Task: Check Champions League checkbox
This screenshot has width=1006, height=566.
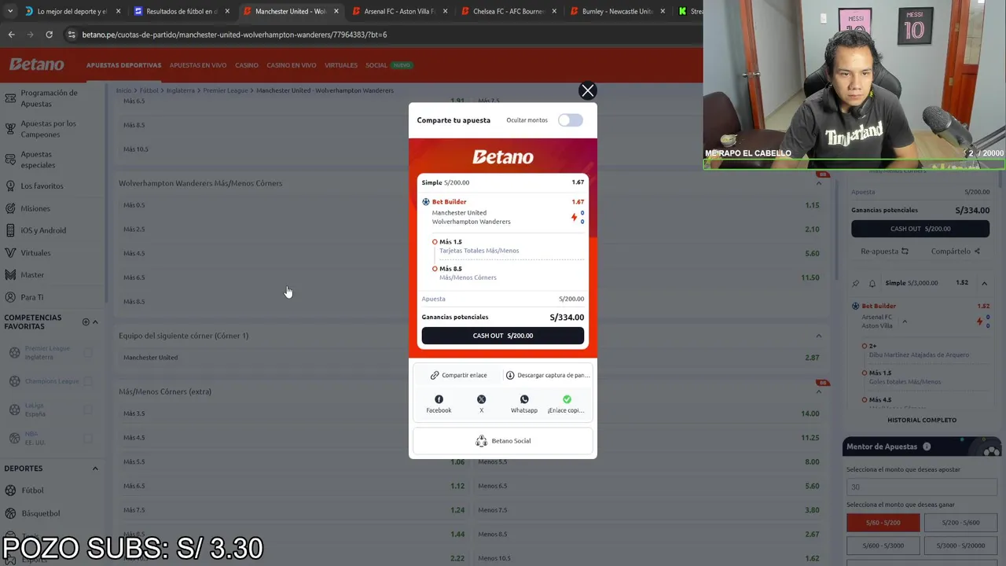Action: (x=88, y=381)
